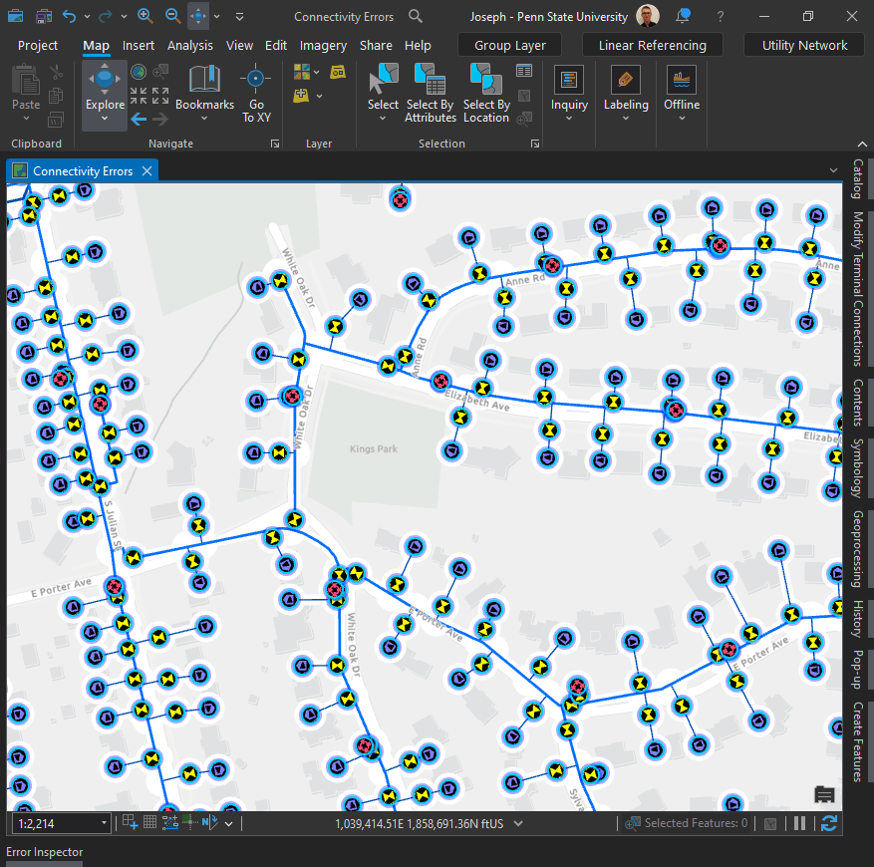Switch to the Analysis ribbon tab

coord(189,45)
